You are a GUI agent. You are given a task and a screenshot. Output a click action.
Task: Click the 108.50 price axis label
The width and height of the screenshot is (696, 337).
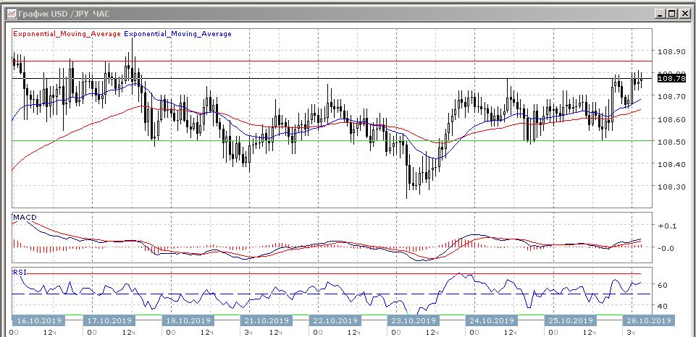[x=671, y=142]
